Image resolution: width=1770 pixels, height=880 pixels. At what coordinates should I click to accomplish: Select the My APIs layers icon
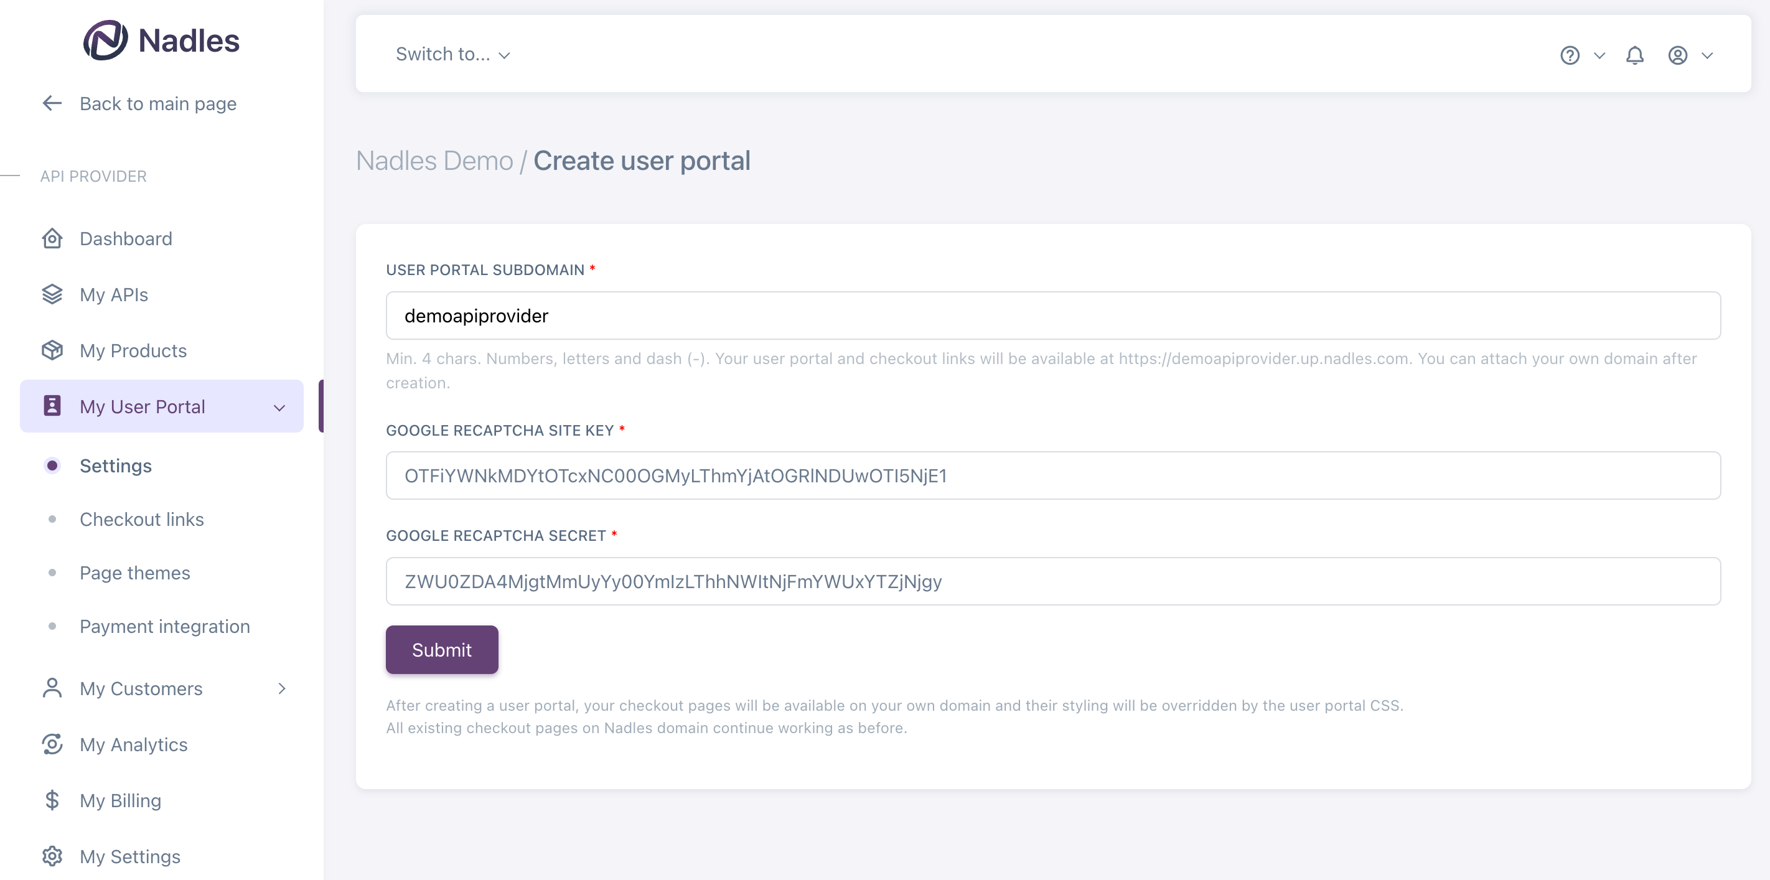(x=52, y=294)
